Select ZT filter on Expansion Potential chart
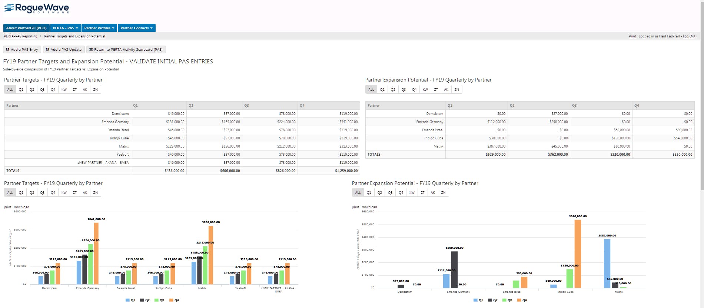 point(423,192)
